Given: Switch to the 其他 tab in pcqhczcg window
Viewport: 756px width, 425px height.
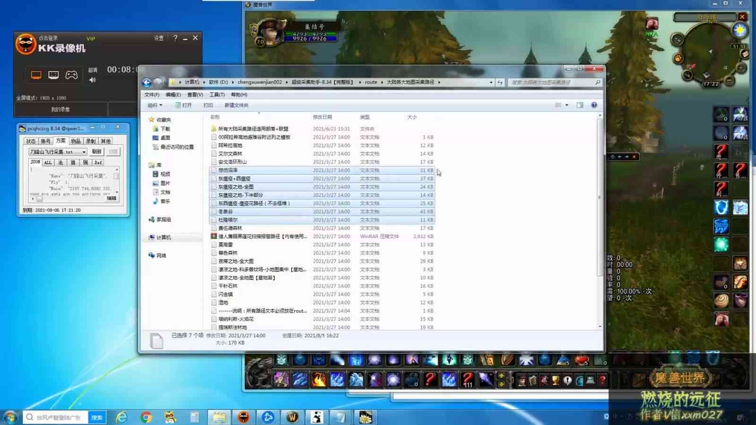Looking at the screenshot, I should 105,141.
